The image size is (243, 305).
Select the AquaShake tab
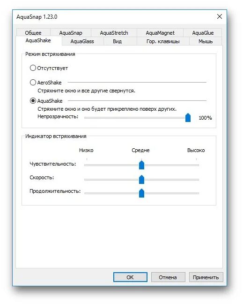pos(38,40)
